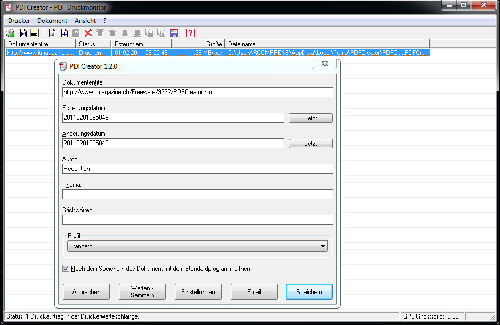Sort by the Dokumententitel column header
Viewport: 500px width, 325px height.
click(x=40, y=44)
